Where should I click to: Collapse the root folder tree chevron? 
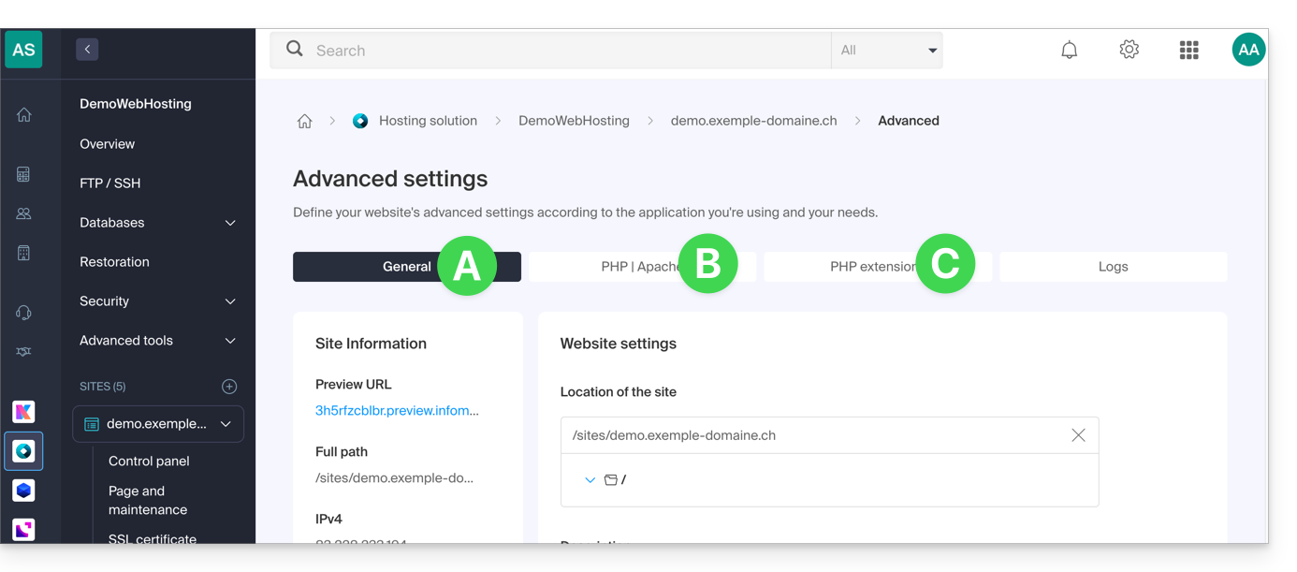[x=590, y=480]
